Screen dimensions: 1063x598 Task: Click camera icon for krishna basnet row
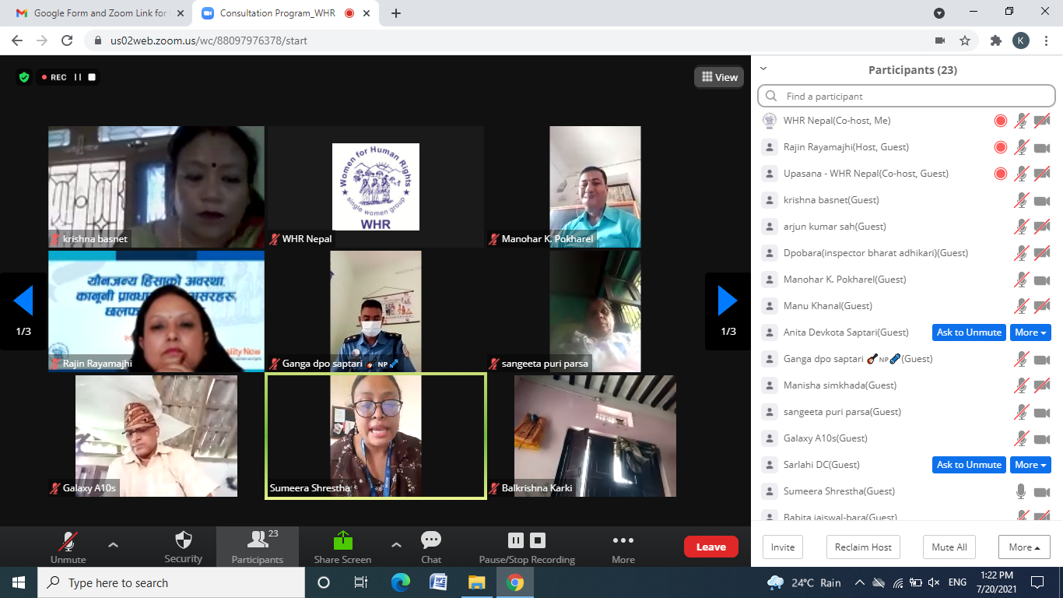click(x=1042, y=200)
